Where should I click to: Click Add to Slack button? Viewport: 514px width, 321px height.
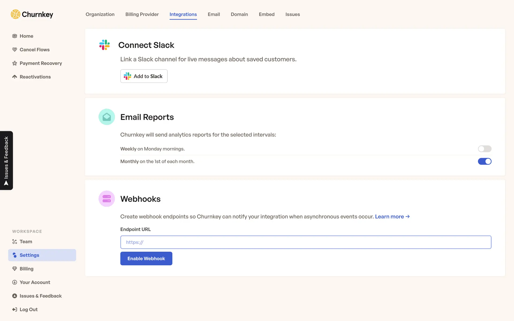144,76
